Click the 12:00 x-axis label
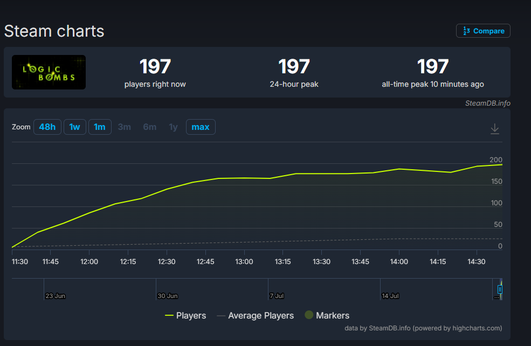The height and width of the screenshot is (346, 531). [x=89, y=262]
